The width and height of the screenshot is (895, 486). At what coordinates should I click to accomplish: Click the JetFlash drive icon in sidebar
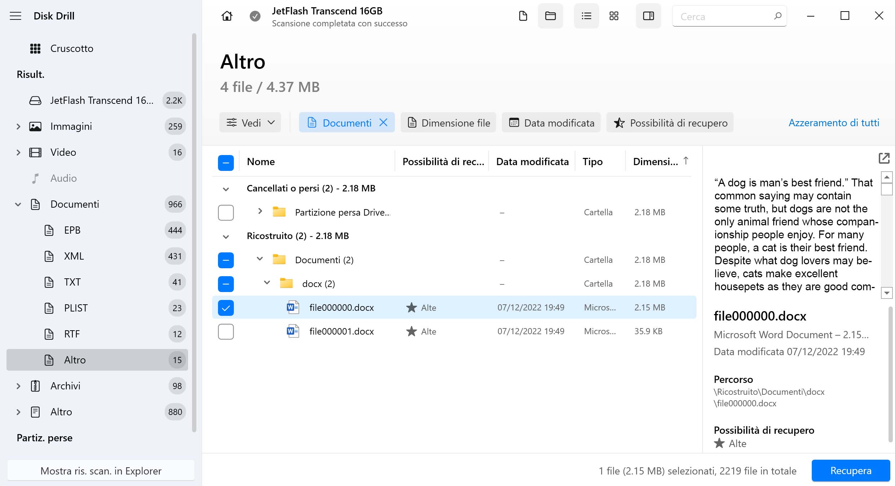pos(35,101)
